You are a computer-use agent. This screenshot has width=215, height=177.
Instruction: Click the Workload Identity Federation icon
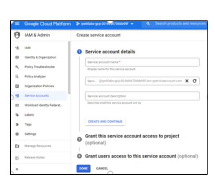coord(17,105)
